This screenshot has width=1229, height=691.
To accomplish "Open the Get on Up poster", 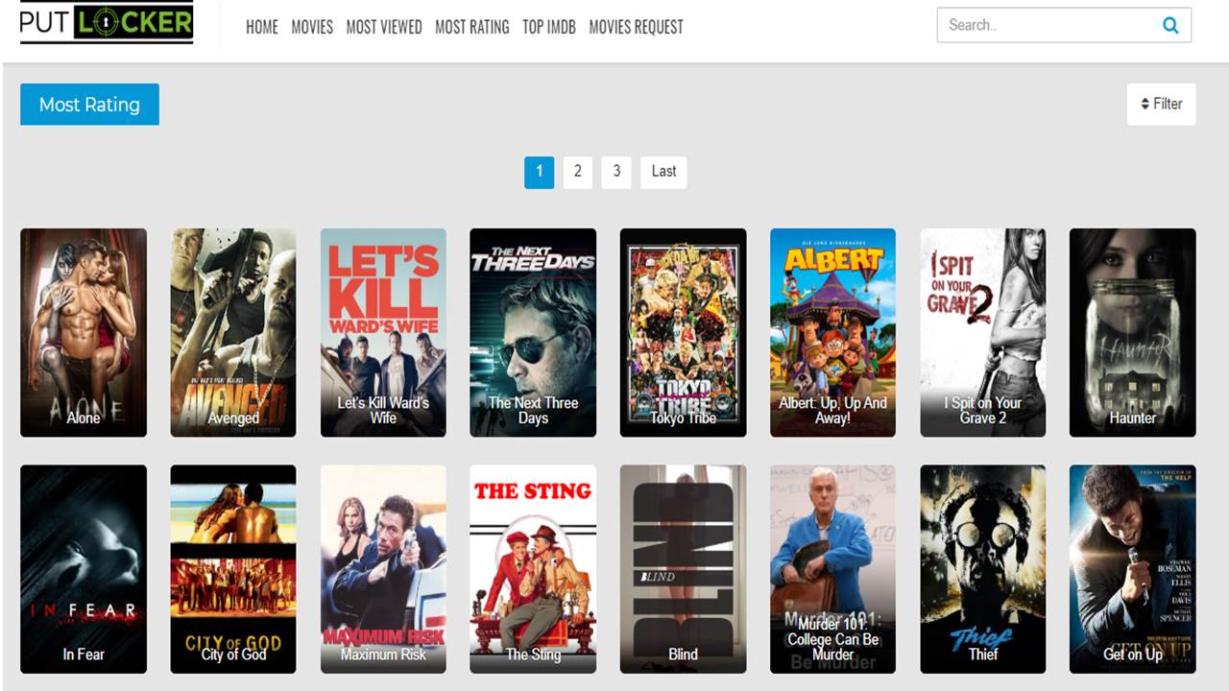I will (1133, 569).
